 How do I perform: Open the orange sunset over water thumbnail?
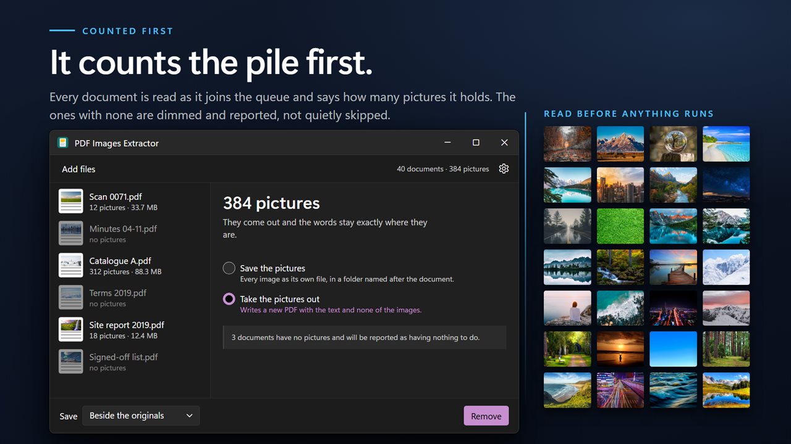[620, 349]
